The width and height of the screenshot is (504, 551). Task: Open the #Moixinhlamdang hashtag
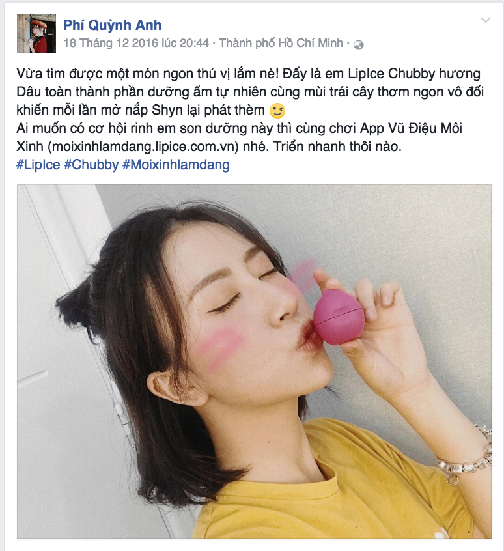coord(176,165)
